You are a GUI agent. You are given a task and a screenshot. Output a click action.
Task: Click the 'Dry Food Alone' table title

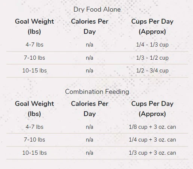pos(97,9)
